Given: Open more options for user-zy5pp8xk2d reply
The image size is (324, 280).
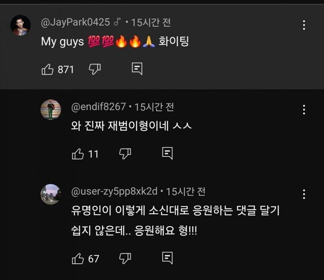Looking at the screenshot, I should [x=304, y=194].
